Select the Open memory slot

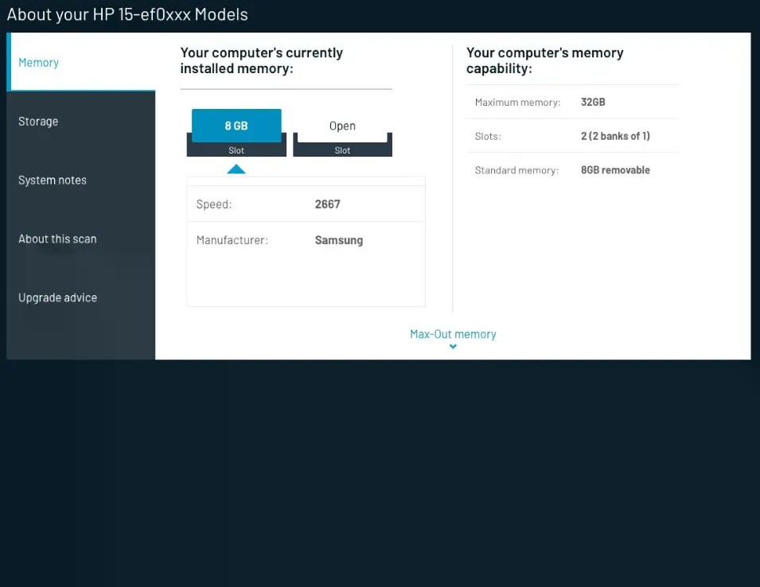pyautogui.click(x=342, y=132)
